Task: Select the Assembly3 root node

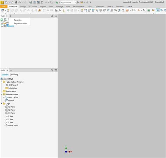Action: pos(8,79)
